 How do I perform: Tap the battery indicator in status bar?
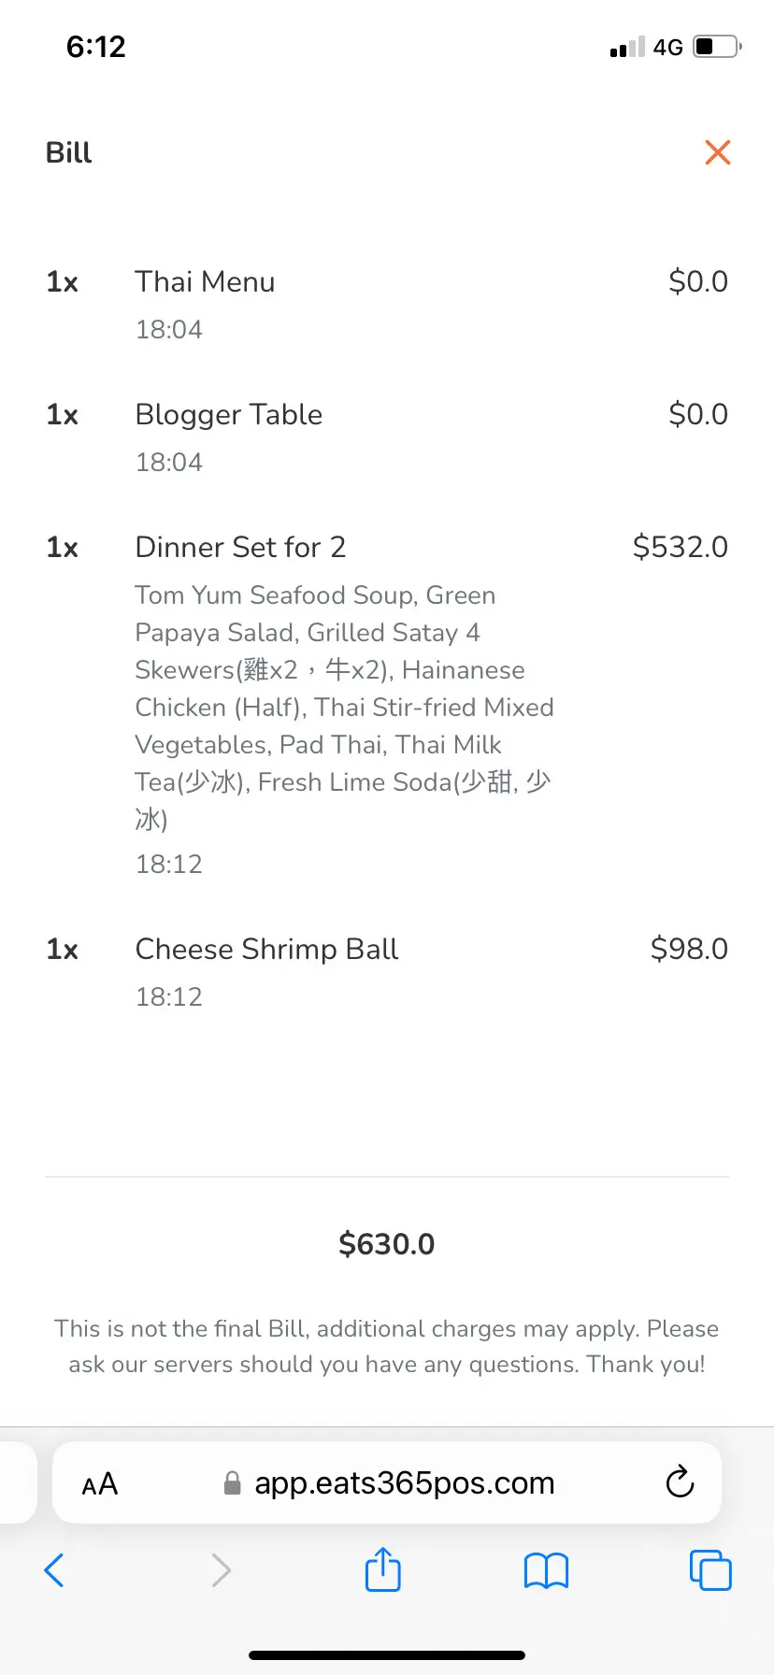[x=717, y=47]
